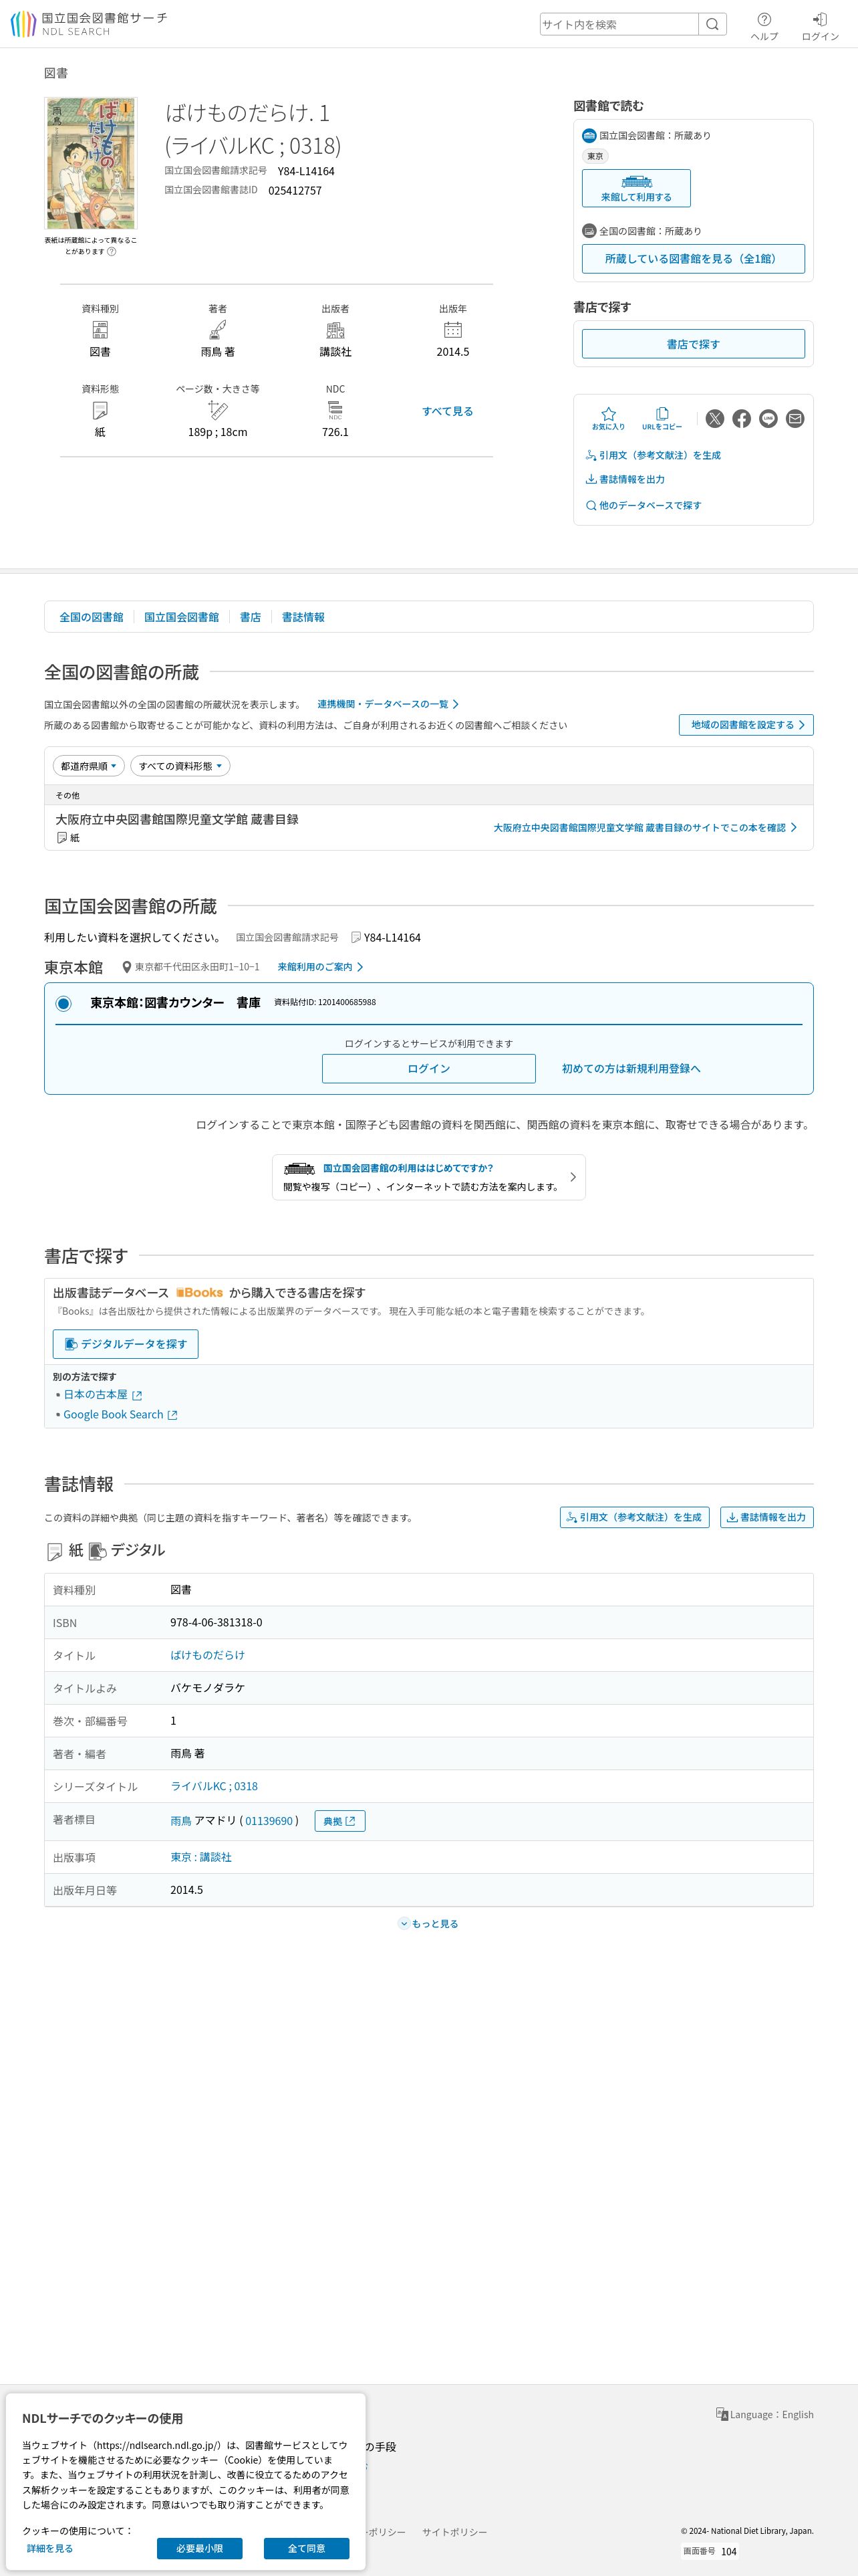
Task: Click the 出版年 calendar icon
Action: click(452, 330)
